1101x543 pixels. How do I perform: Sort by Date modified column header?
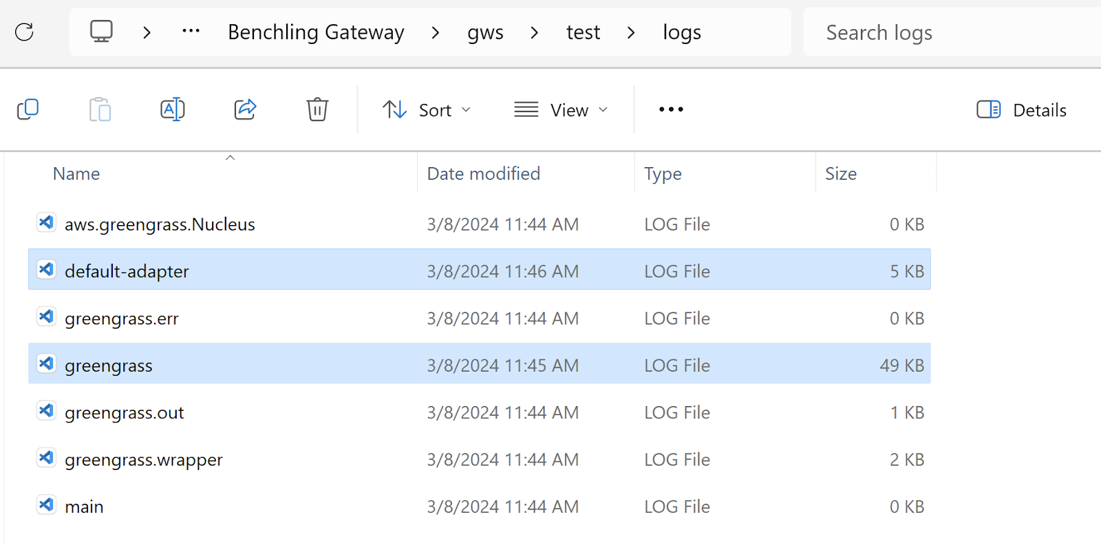483,173
